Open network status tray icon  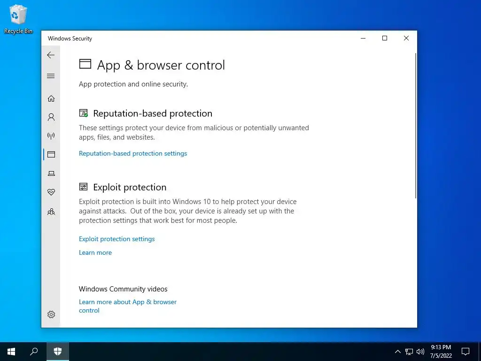pyautogui.click(x=409, y=352)
